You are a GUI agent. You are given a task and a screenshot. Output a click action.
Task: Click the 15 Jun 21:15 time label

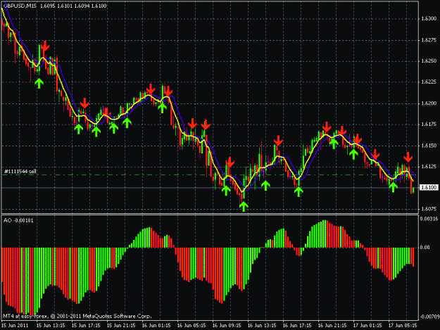pos(121,326)
